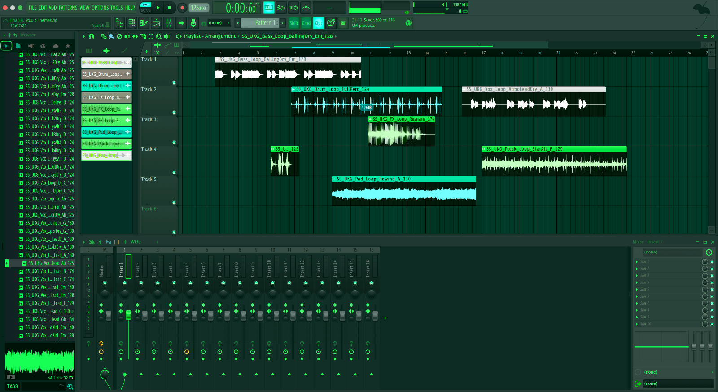Screen dimensions: 718x392
Task: Toggle the playlist magnet snap icon
Action: tap(92, 36)
